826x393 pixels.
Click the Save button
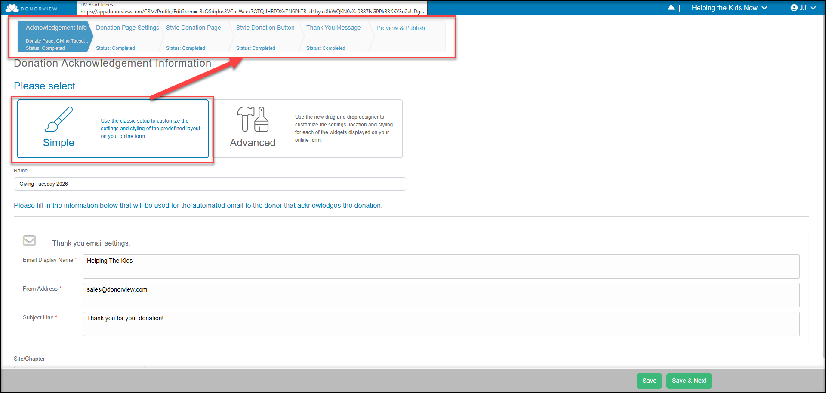(x=649, y=381)
